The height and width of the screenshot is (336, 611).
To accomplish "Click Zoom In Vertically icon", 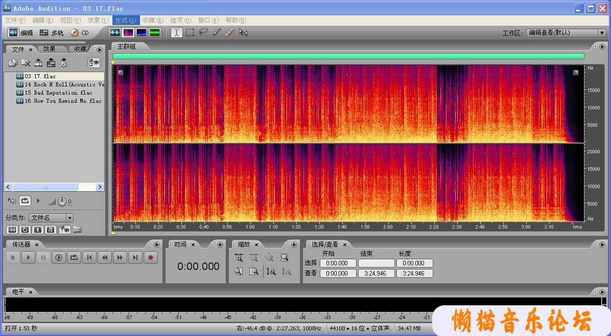I will [271, 272].
